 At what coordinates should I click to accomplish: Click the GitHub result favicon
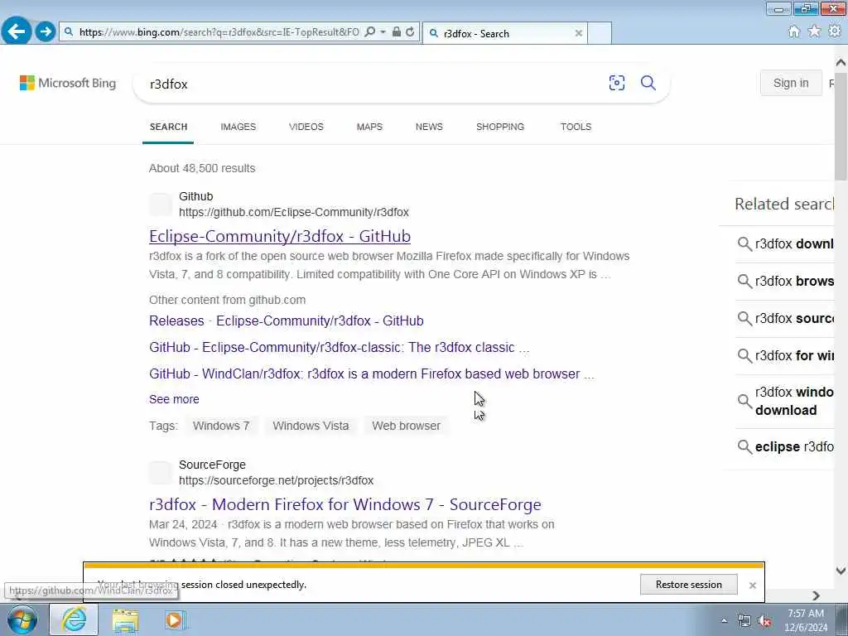coord(161,205)
